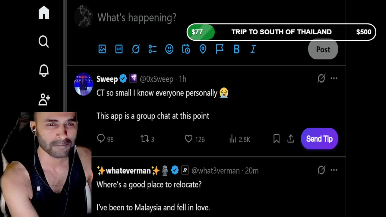Tag a location on the post
The image size is (386, 217).
coord(203,49)
